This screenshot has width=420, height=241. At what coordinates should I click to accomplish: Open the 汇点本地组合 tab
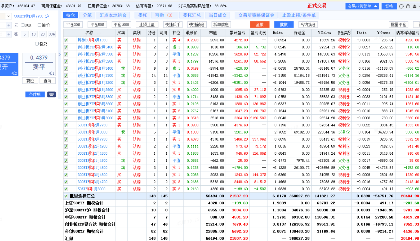coord(113,15)
